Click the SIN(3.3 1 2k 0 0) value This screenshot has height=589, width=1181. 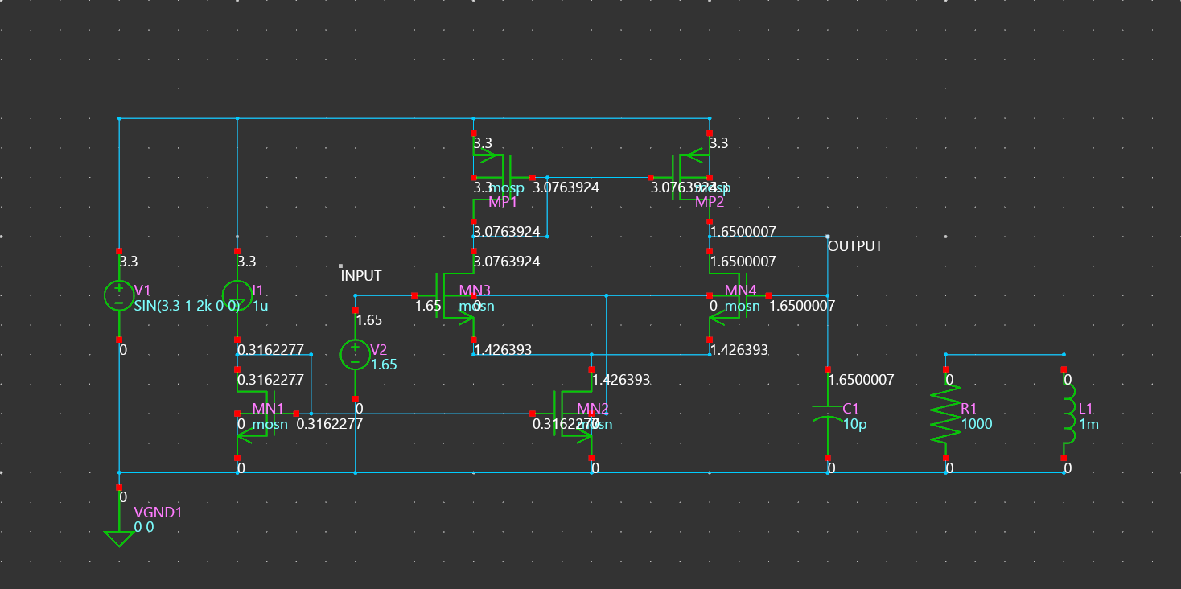point(187,306)
